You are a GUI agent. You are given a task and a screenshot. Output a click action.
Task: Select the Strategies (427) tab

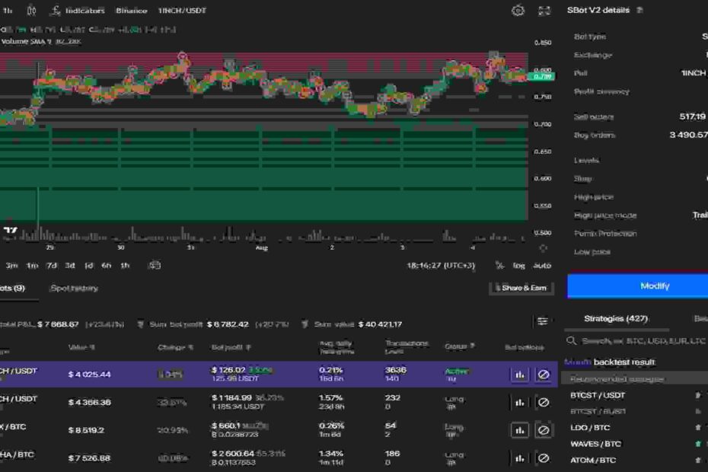coord(614,318)
